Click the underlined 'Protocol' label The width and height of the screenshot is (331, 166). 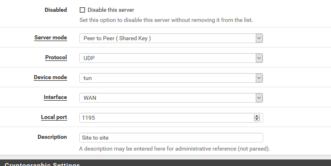click(x=56, y=58)
